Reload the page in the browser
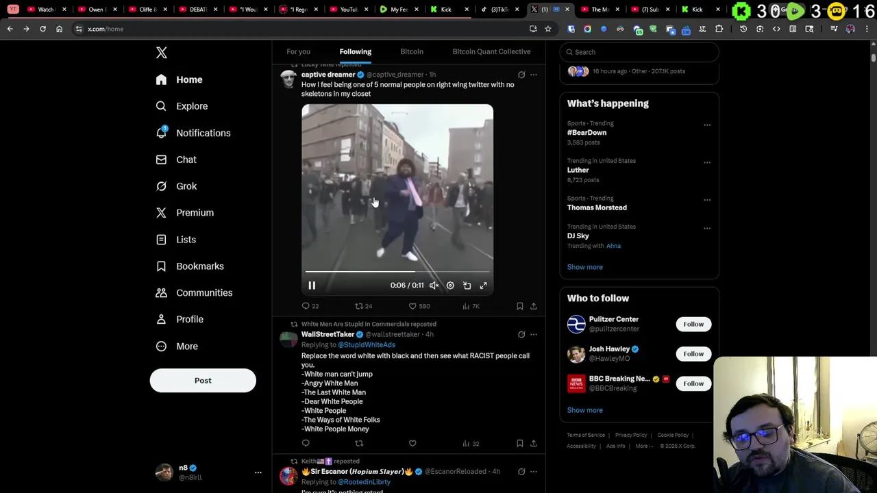 pyautogui.click(x=42, y=29)
